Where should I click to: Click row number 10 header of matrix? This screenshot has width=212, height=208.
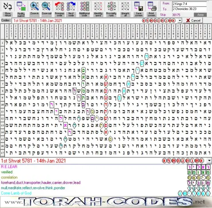[2, 105]
